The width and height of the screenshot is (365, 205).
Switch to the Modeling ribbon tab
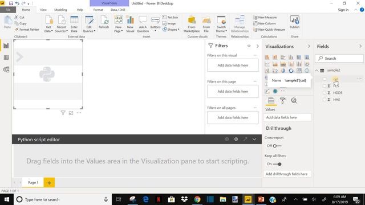tap(60, 10)
